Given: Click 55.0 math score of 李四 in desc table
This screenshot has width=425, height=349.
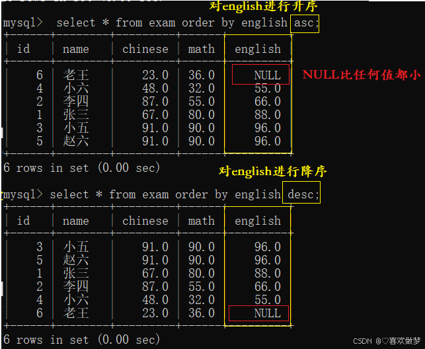Looking at the screenshot, I should click(x=202, y=286).
